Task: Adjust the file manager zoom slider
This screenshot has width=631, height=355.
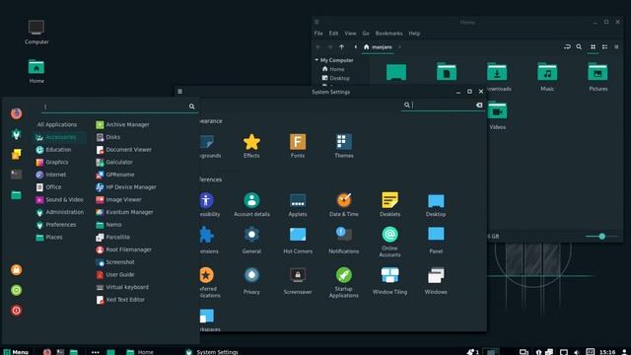Action: [x=602, y=237]
